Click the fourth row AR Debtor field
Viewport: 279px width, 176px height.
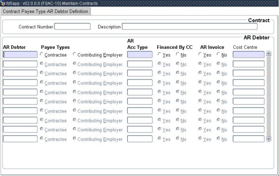coord(20,83)
